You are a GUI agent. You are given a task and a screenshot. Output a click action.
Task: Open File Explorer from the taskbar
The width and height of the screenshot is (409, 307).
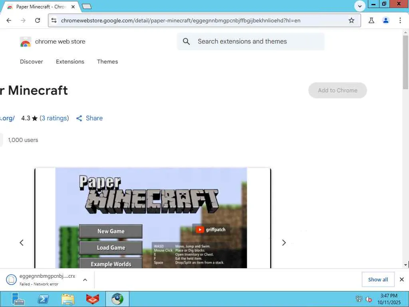click(68, 299)
